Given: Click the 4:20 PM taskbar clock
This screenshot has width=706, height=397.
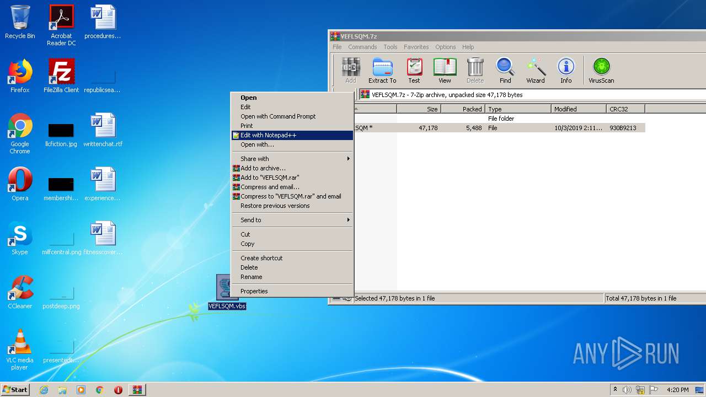Looking at the screenshot, I should coord(677,390).
